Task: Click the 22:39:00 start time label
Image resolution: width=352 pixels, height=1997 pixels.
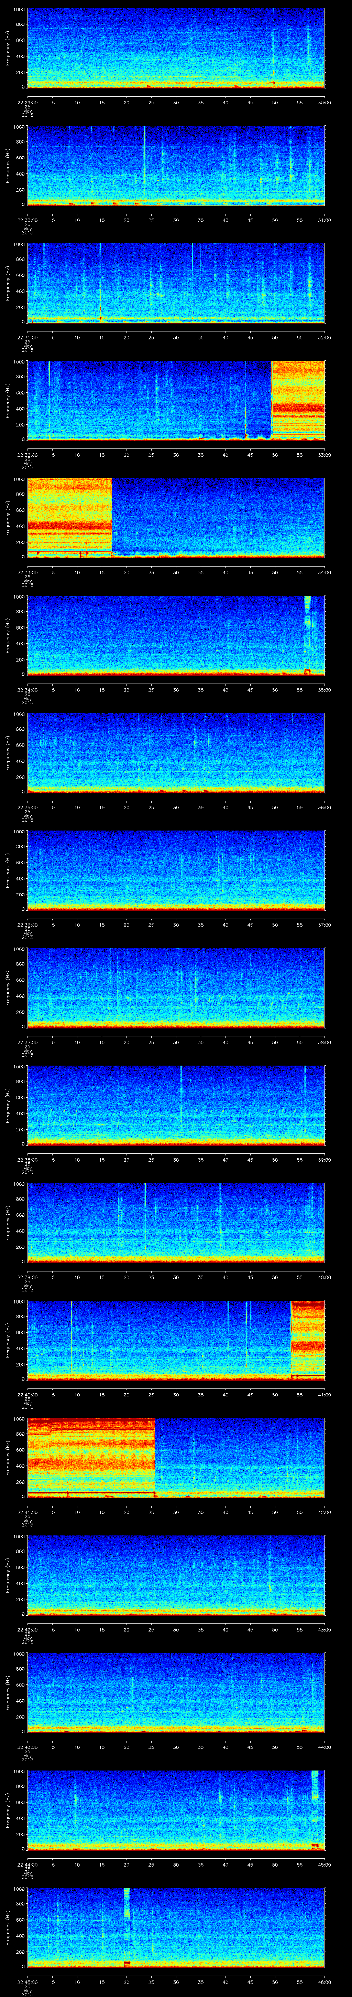Action: pyautogui.click(x=27, y=1277)
